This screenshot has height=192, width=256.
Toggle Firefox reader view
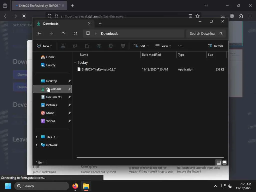pyautogui.click(x=190, y=16)
